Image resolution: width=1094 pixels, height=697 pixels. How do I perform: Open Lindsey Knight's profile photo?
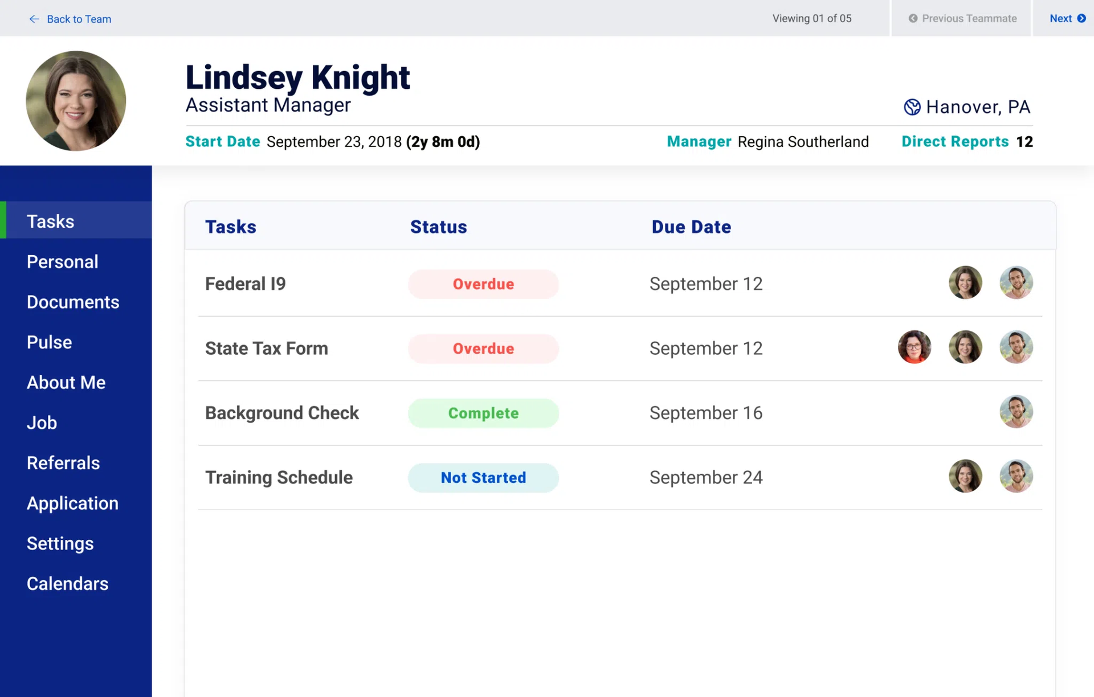click(76, 101)
